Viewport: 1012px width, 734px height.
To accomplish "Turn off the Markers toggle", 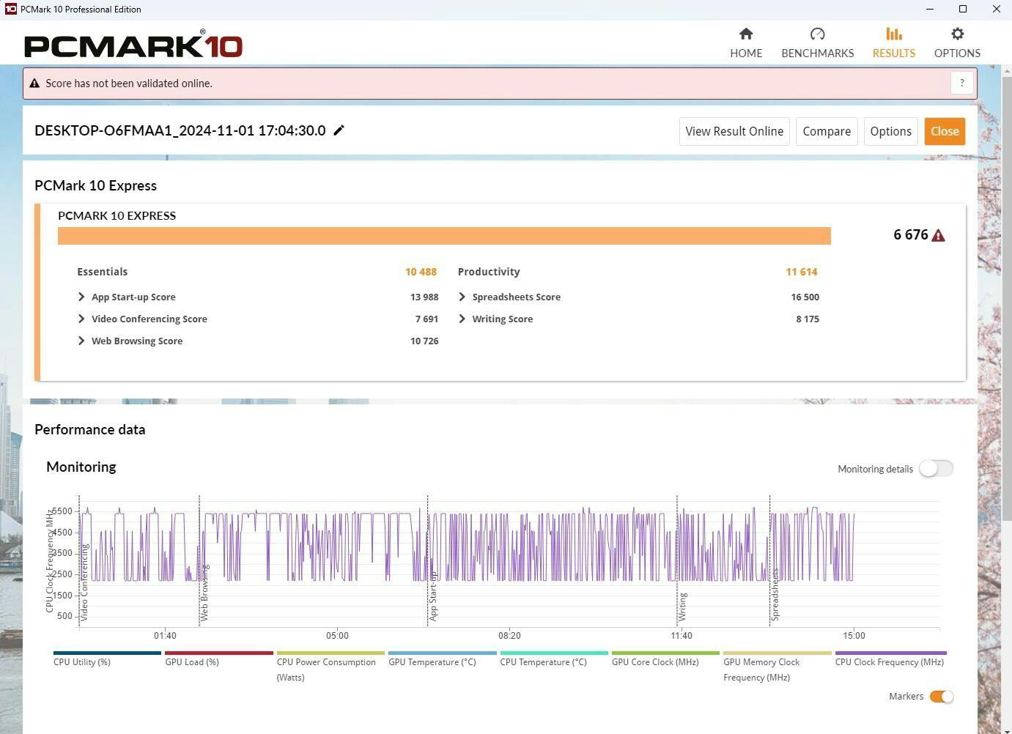I will pyautogui.click(x=942, y=697).
